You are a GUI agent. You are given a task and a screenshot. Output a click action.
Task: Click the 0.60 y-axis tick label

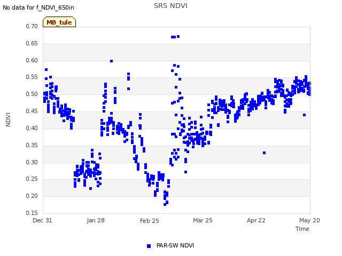point(32,60)
